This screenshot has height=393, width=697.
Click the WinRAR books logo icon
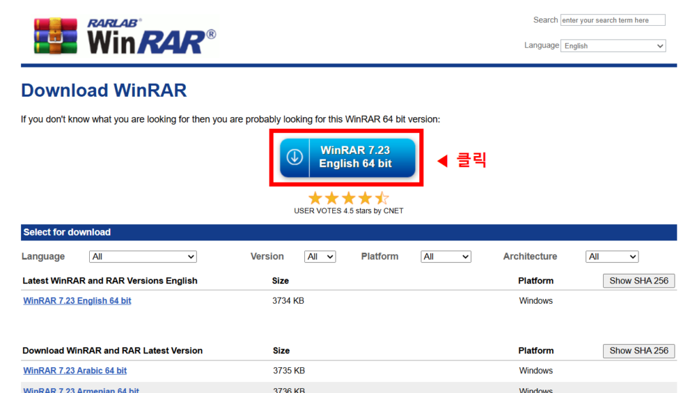point(55,36)
